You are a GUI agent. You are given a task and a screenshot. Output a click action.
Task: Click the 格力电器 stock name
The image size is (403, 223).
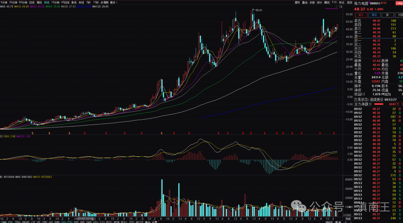click(x=362, y=3)
